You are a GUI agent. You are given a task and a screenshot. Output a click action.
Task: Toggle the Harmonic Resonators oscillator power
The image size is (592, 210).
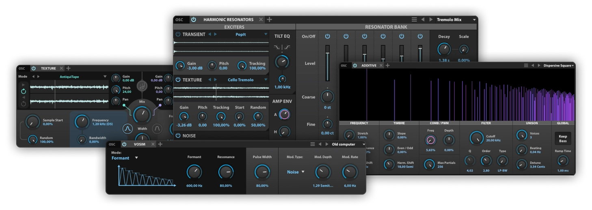coord(194,19)
